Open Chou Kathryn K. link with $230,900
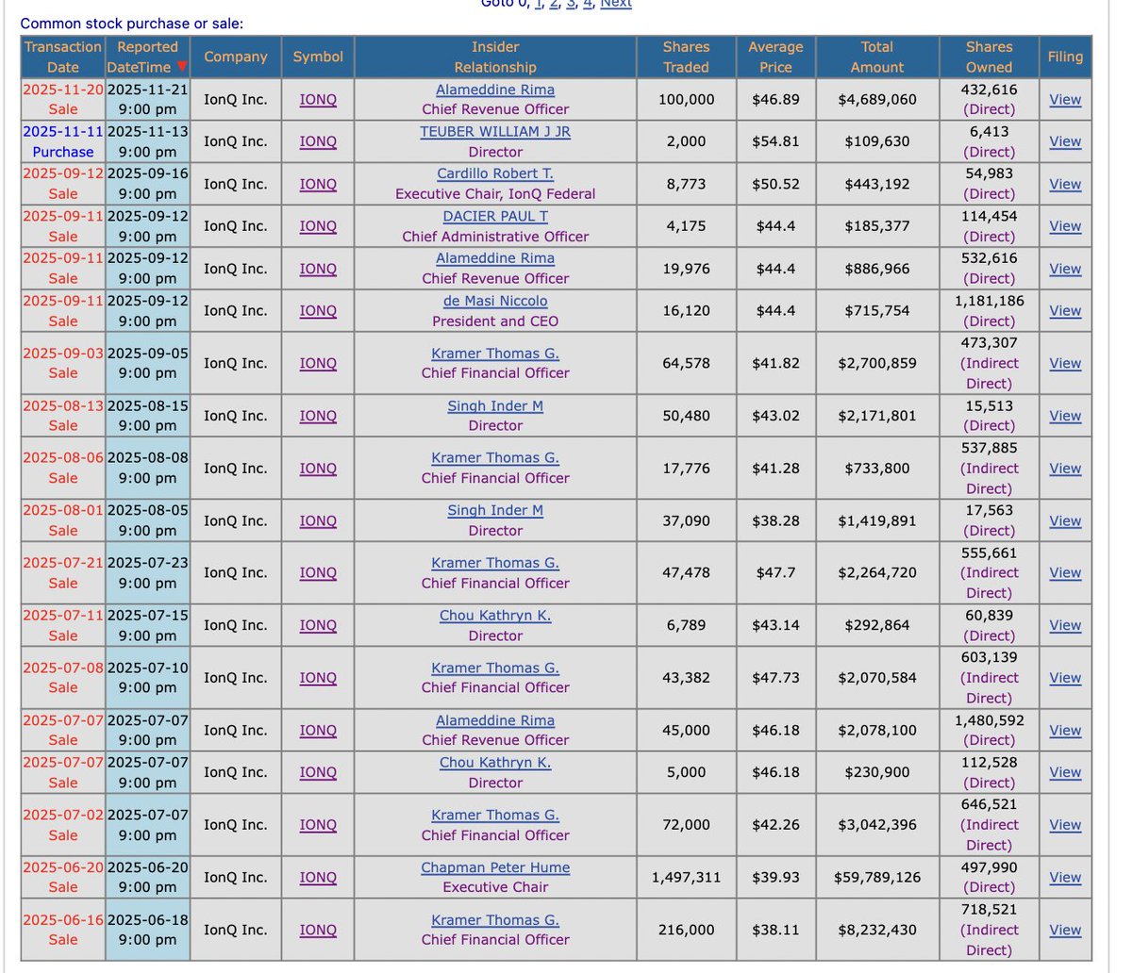 [x=495, y=763]
